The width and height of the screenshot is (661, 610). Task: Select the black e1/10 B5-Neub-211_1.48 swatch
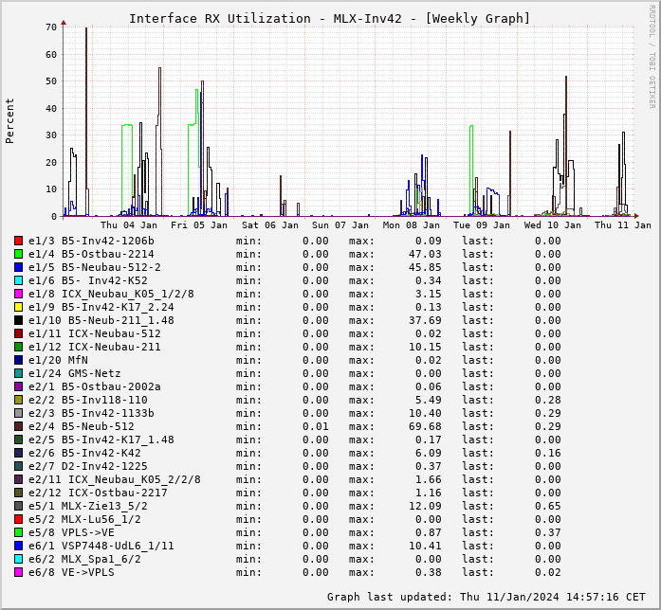click(x=18, y=320)
